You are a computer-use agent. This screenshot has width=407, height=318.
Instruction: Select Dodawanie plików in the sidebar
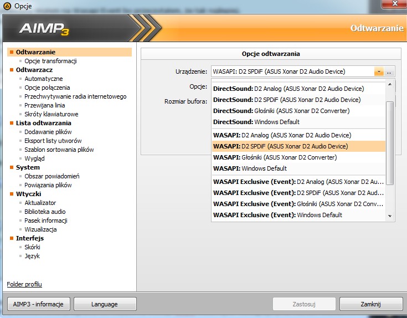[x=48, y=132]
